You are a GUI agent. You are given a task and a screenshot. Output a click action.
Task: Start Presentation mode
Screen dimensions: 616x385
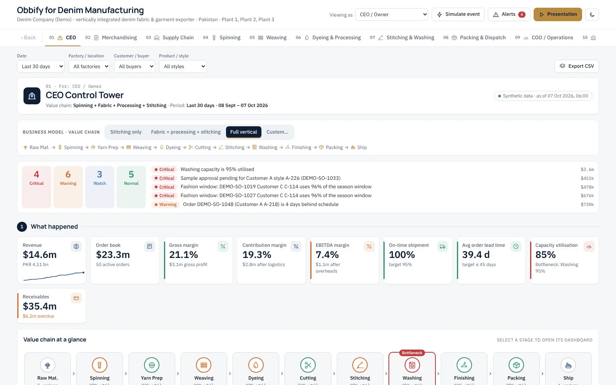pyautogui.click(x=558, y=15)
